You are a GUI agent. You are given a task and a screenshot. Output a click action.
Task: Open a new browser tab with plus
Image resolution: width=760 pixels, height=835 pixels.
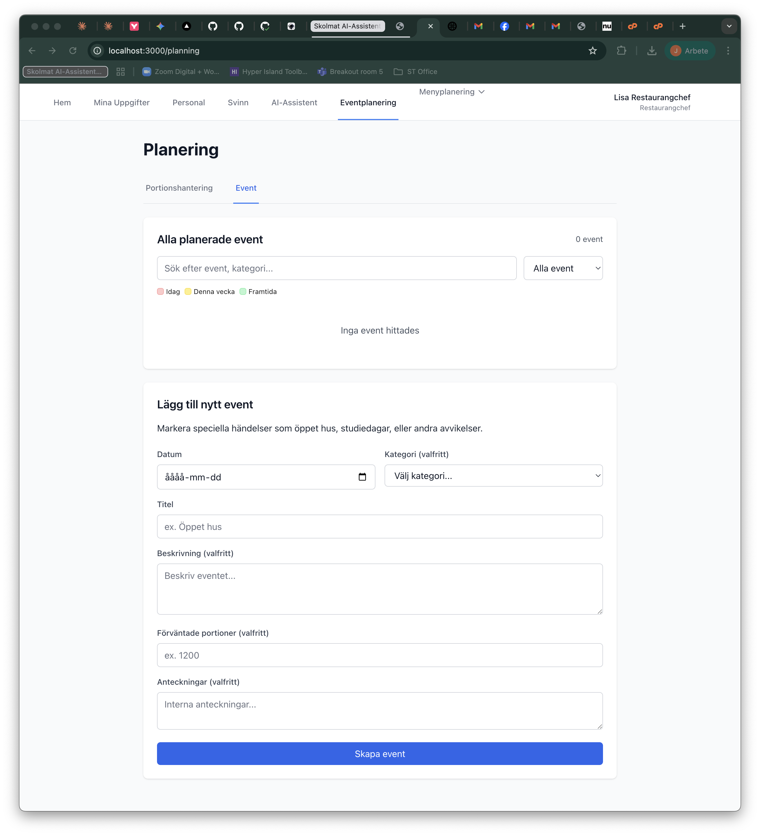click(x=683, y=26)
